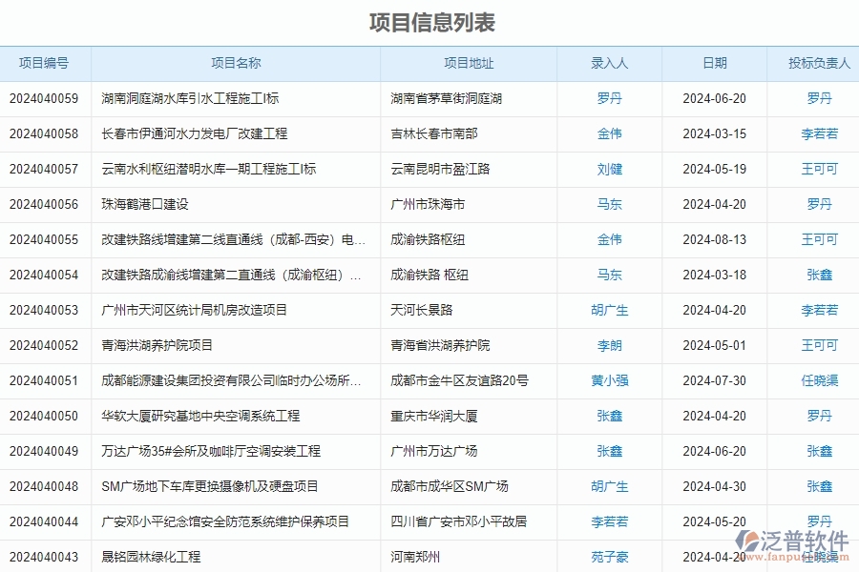Viewport: 859px width, 572px height.
Task: Open 王可可 link for 青海洪湖养护院项目
Action: click(818, 345)
